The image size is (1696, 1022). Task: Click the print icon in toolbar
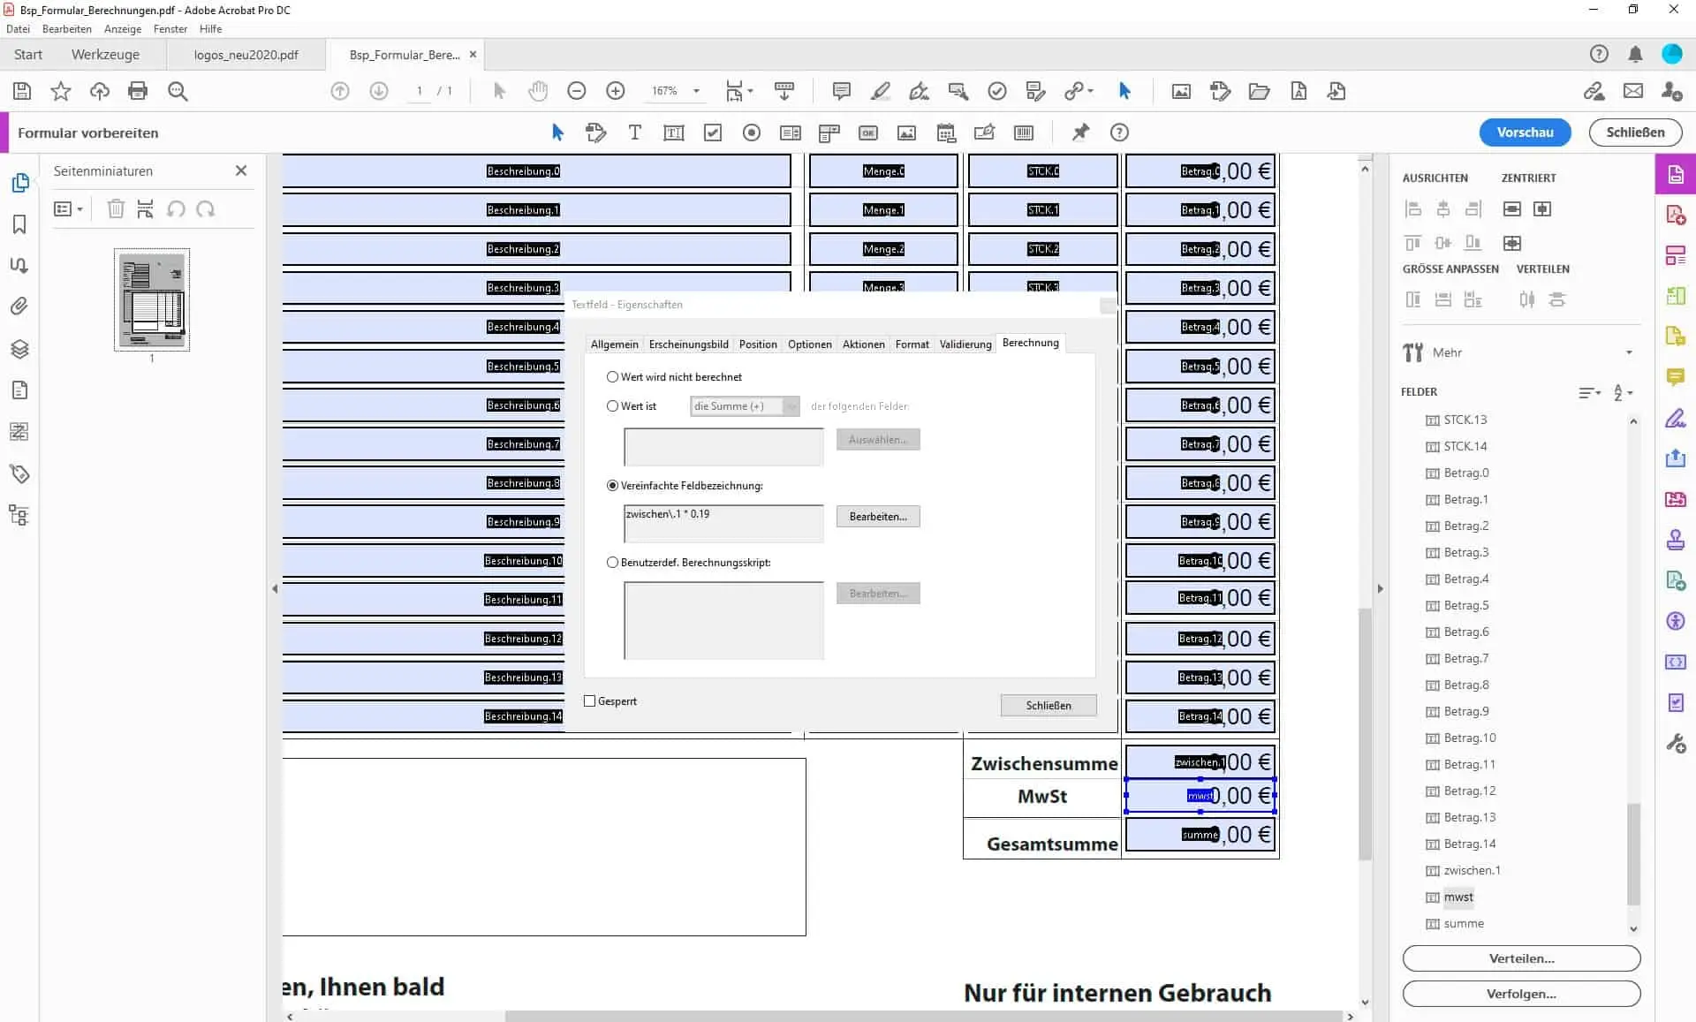138,91
